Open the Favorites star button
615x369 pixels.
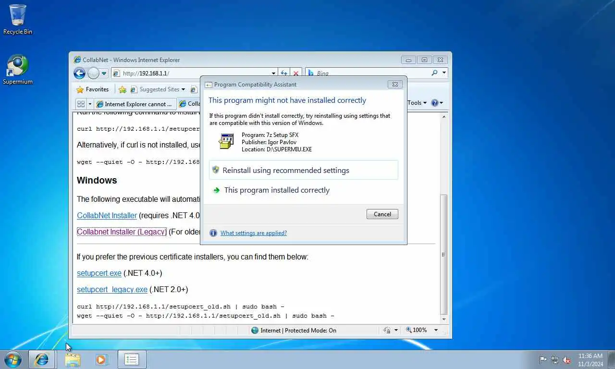point(92,89)
